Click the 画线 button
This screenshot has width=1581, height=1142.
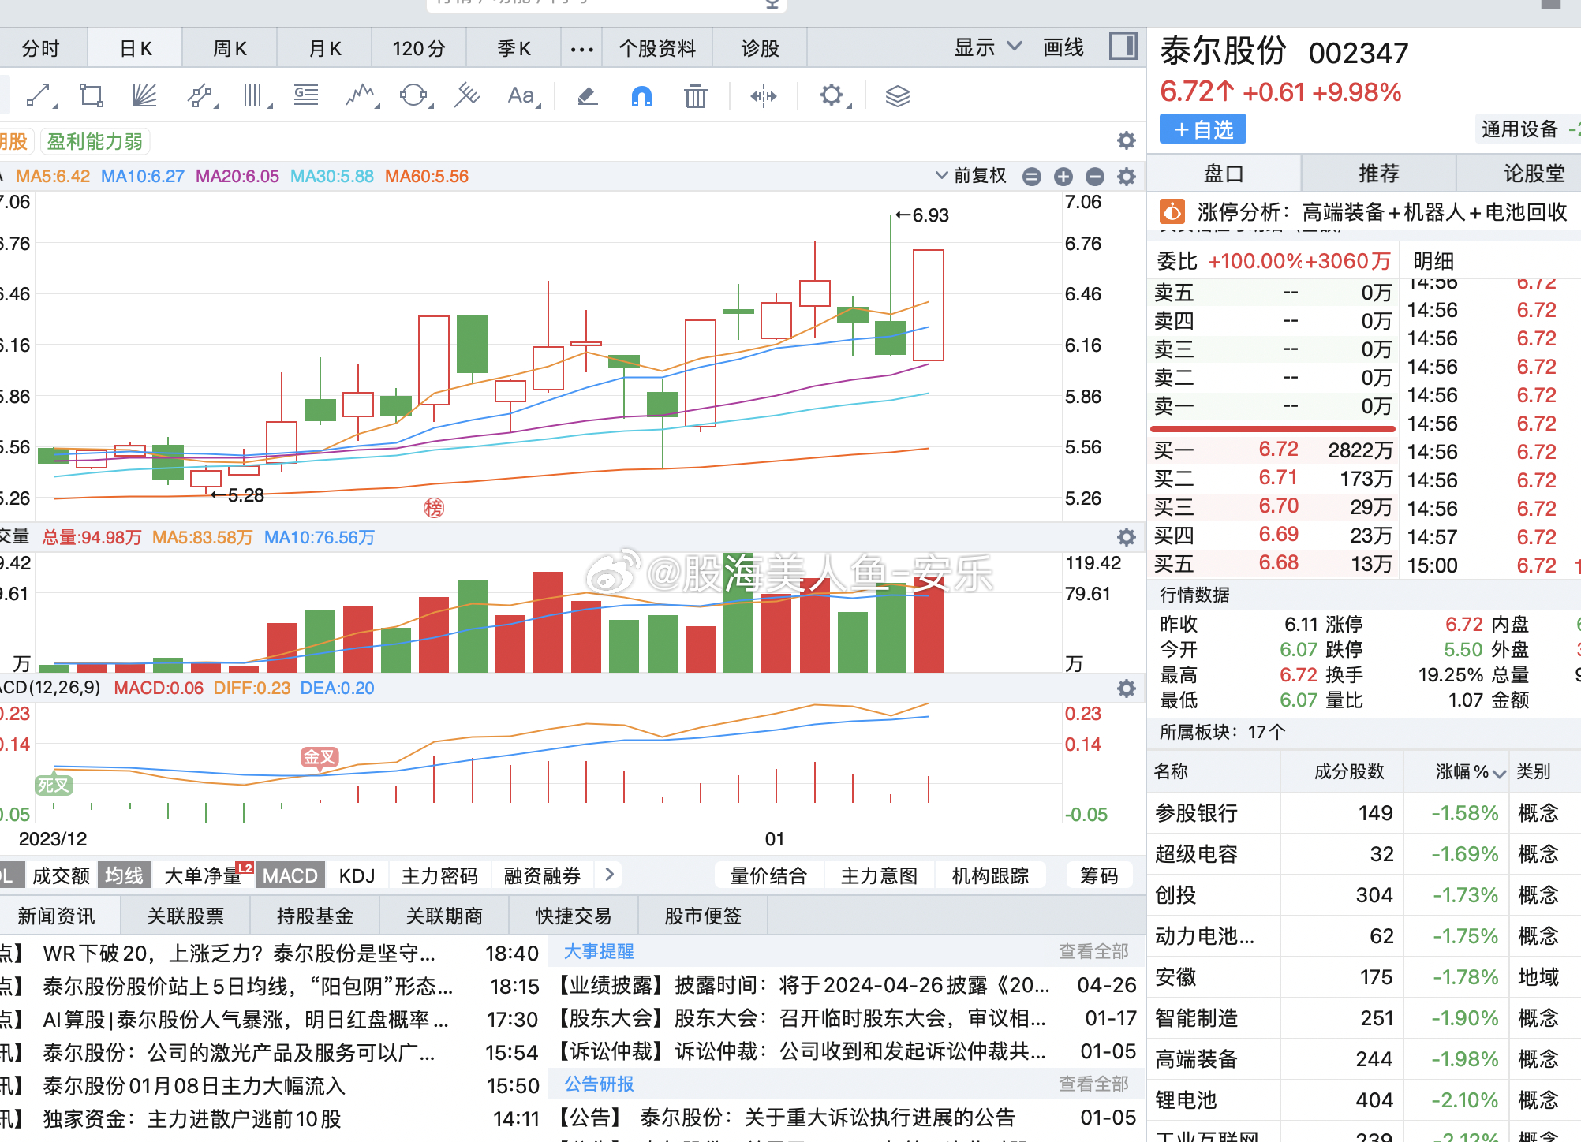pyautogui.click(x=1063, y=47)
